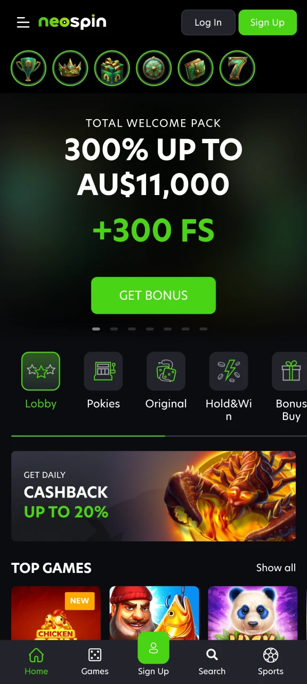Open the Bonus Buy gift category

tap(291, 387)
